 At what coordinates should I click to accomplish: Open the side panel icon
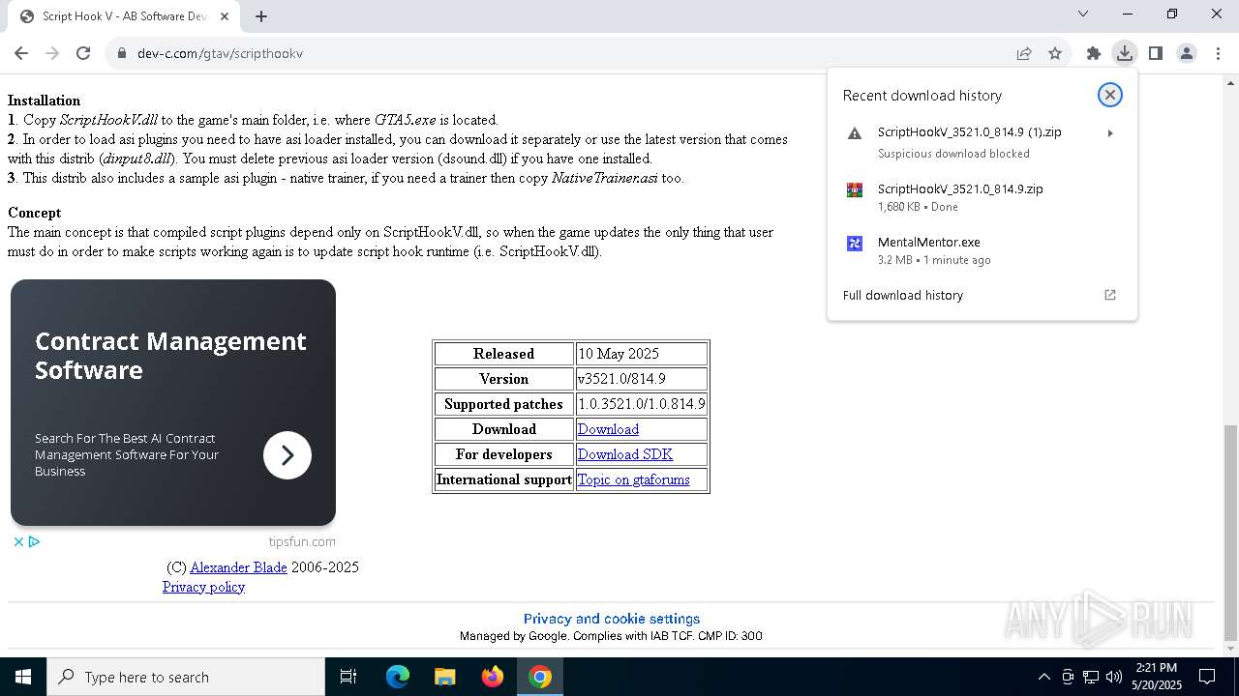[x=1156, y=53]
